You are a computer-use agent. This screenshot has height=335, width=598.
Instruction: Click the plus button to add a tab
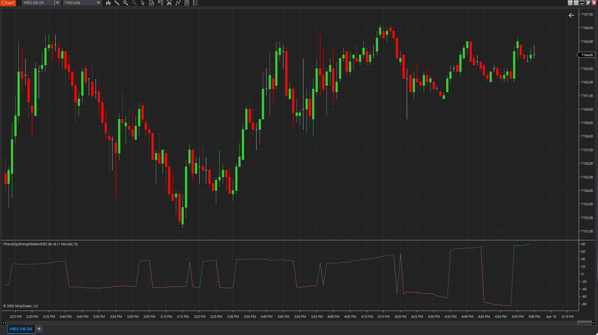(39, 329)
